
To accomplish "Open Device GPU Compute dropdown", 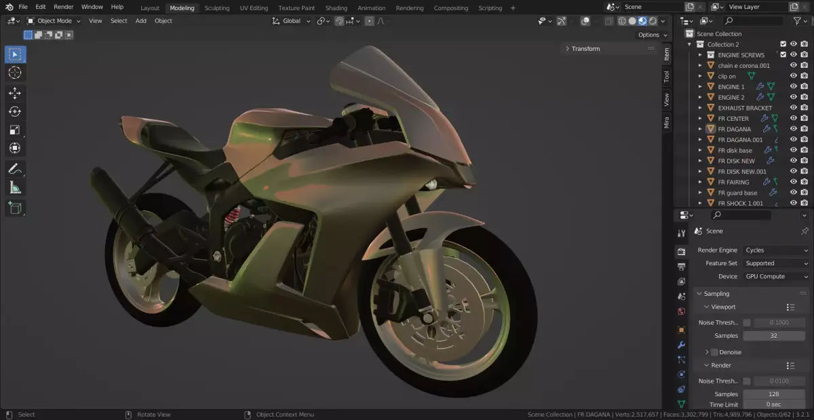I will click(x=776, y=277).
